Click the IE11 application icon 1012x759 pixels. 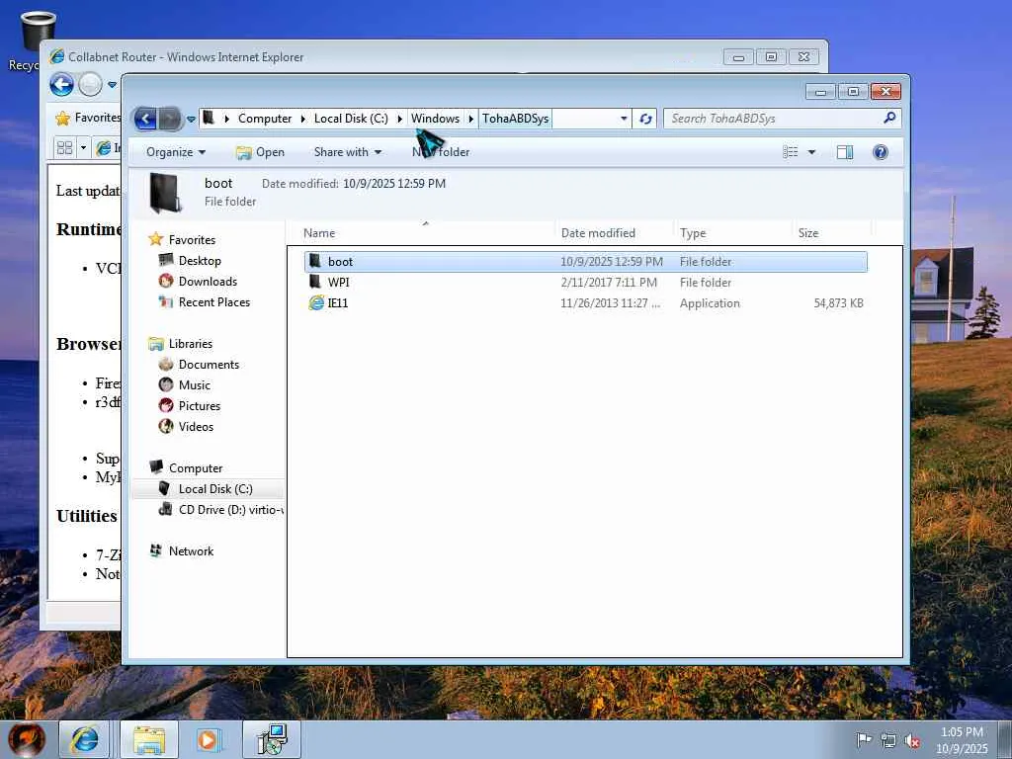(x=316, y=302)
